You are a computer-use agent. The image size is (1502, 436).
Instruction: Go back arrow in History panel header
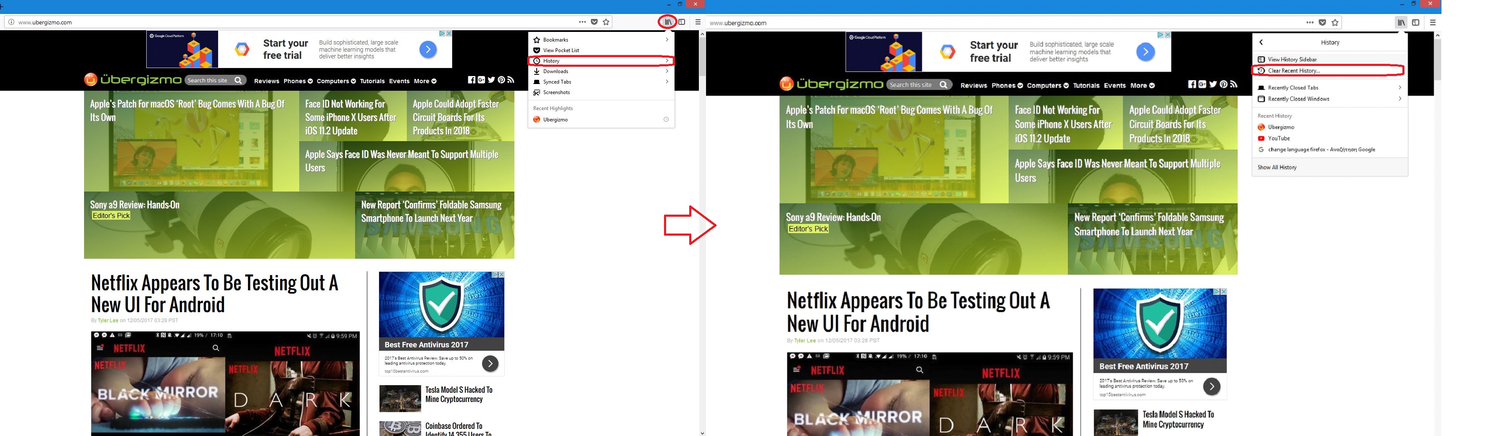1261,42
